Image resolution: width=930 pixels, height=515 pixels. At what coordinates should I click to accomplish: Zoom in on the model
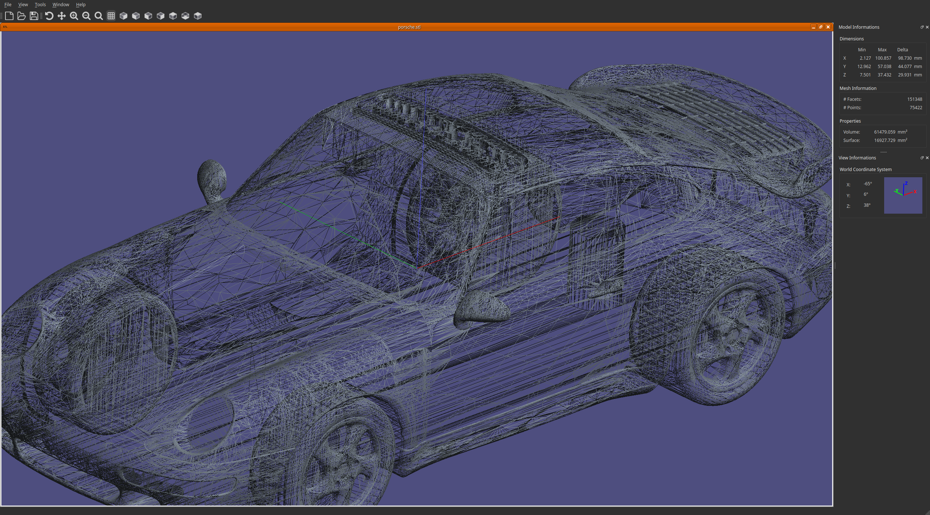coord(73,16)
